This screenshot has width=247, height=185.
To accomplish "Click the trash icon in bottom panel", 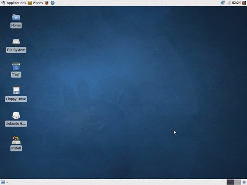I will click(244, 182).
